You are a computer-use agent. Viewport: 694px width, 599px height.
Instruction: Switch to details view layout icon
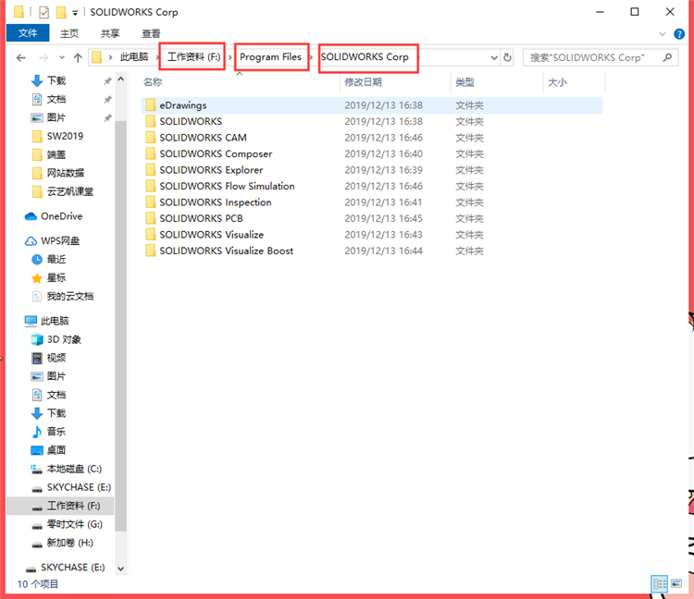660,584
